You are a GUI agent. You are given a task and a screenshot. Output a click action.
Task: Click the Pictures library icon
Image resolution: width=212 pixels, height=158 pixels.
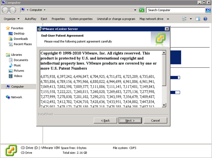point(11,71)
